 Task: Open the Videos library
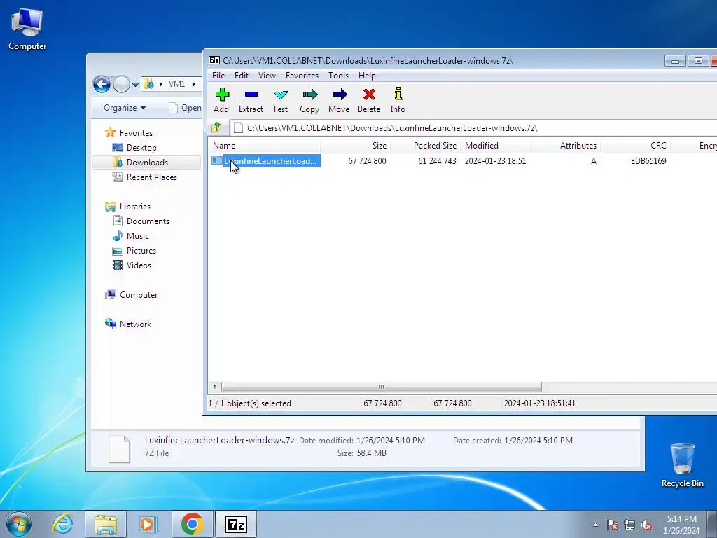[139, 265]
